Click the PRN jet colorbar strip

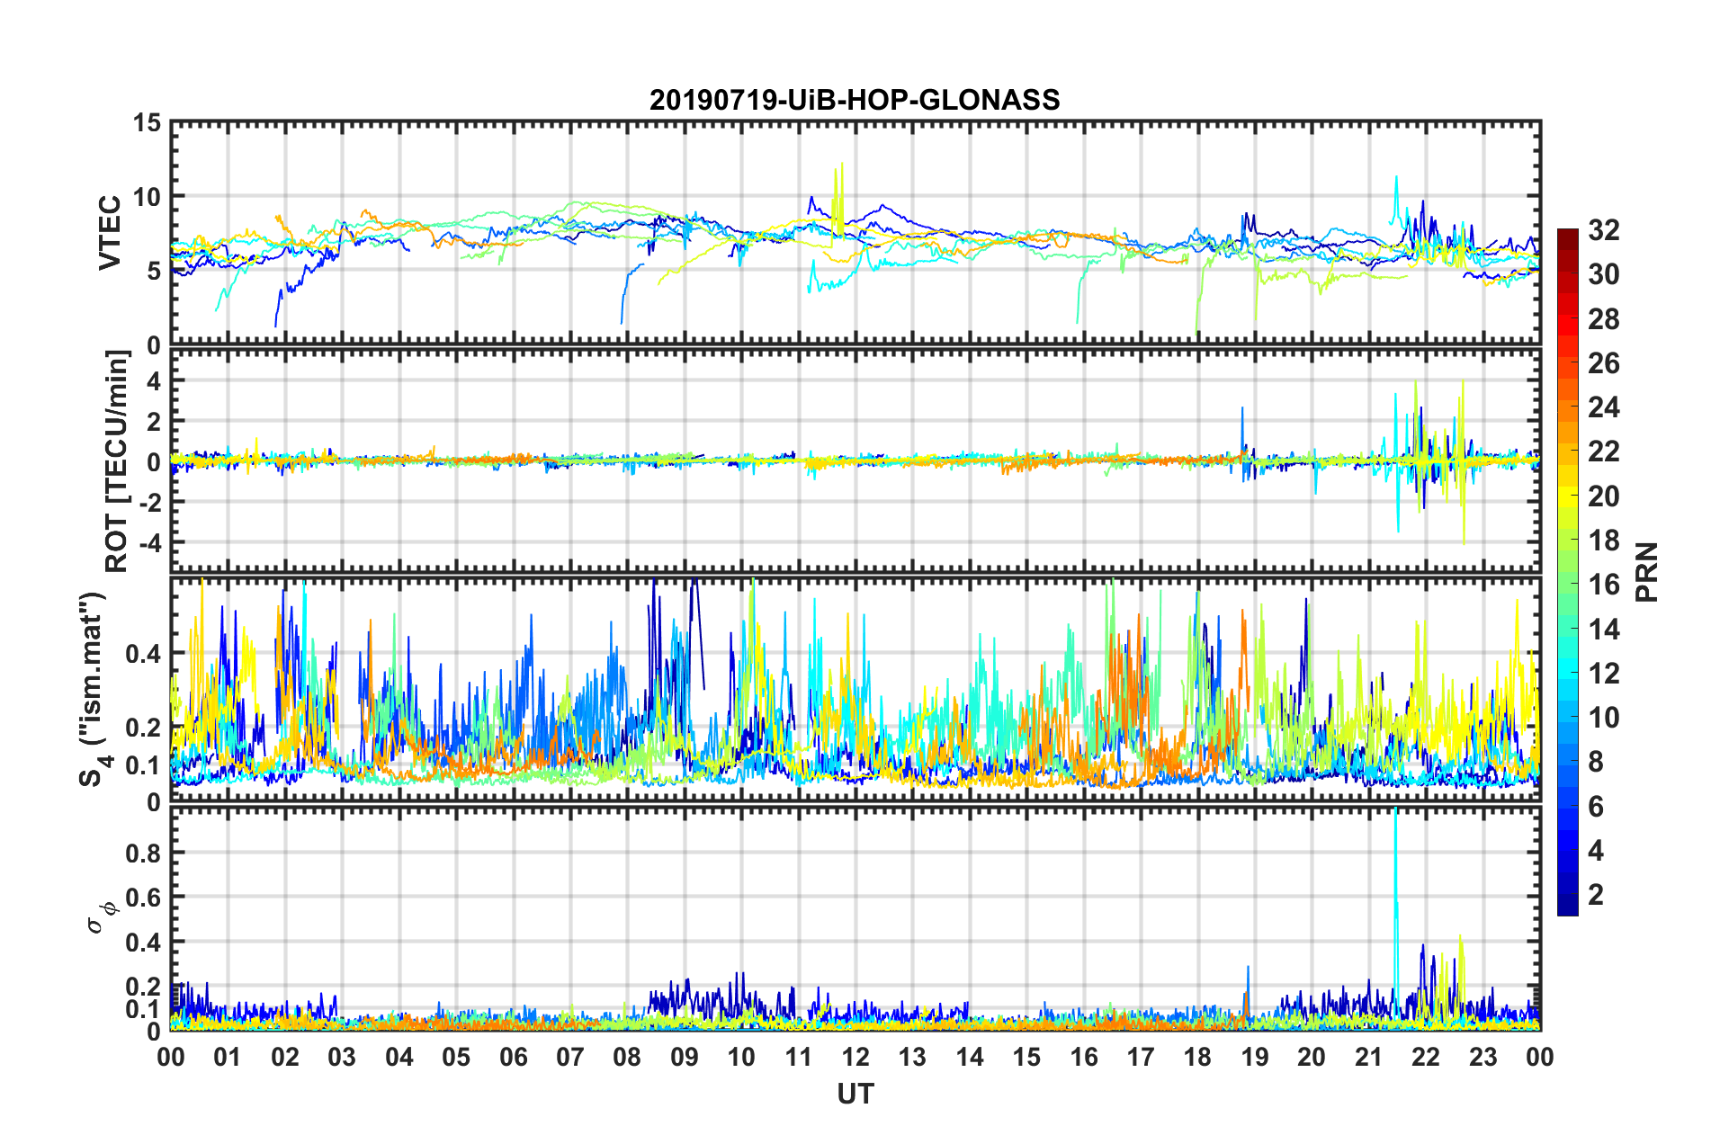(x=1567, y=572)
